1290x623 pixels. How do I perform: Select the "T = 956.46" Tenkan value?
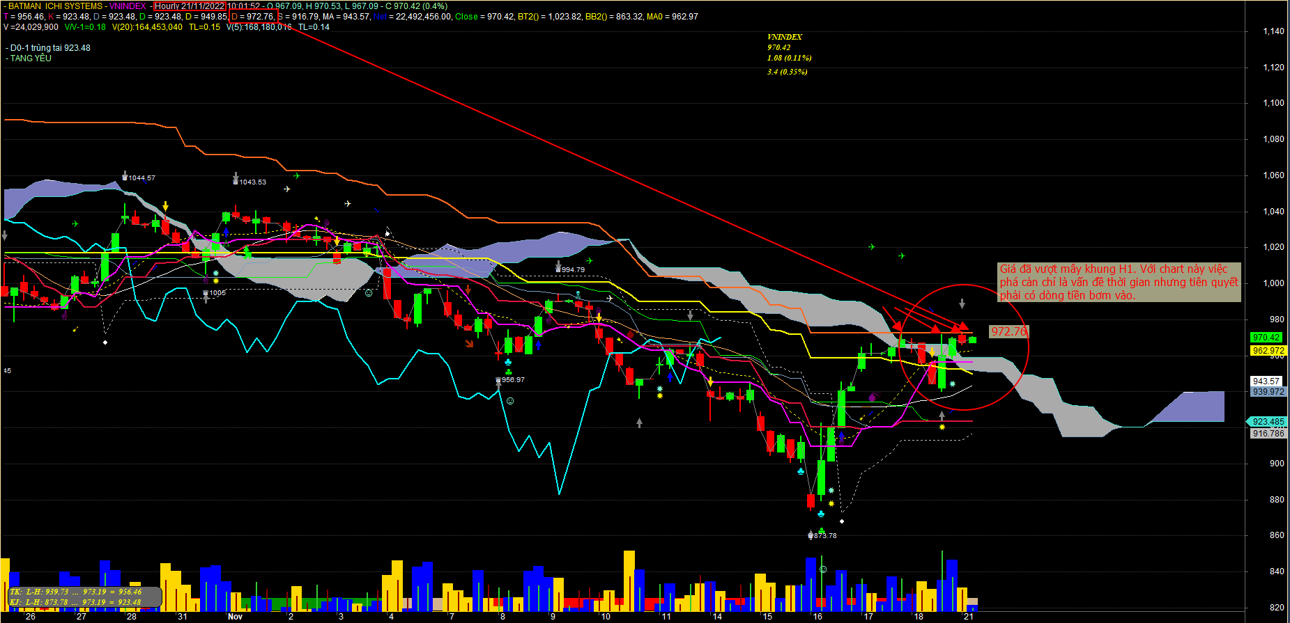24,17
